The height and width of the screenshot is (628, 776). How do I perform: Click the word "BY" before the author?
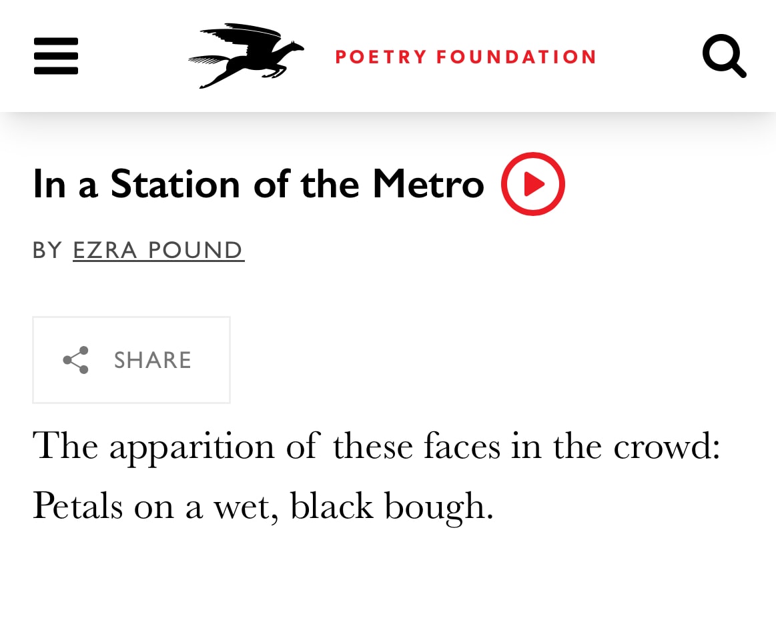pos(47,250)
